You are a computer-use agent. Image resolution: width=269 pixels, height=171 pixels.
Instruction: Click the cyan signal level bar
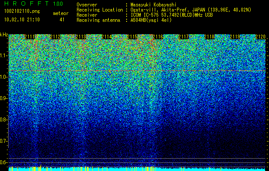137,169
